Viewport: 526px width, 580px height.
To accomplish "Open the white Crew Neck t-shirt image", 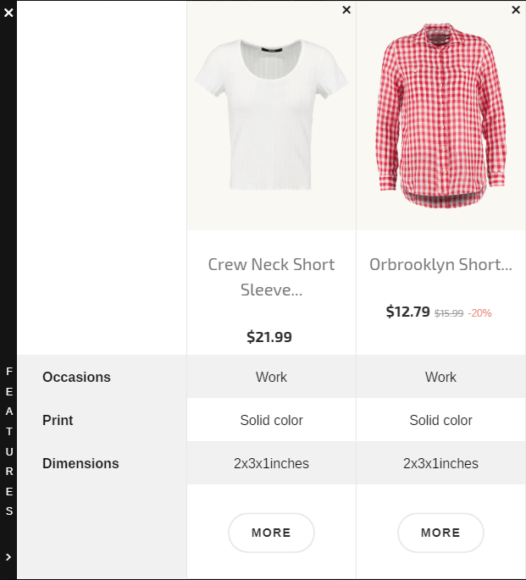I will tap(271, 115).
